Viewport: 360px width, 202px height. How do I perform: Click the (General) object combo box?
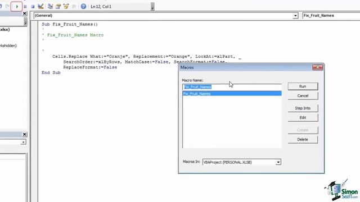[165, 16]
